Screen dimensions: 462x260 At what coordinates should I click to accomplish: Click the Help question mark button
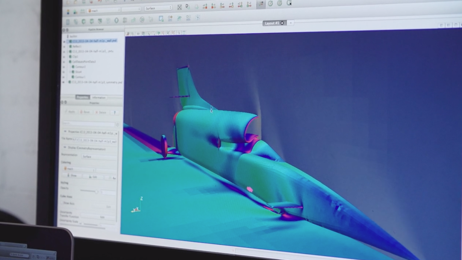(114, 113)
